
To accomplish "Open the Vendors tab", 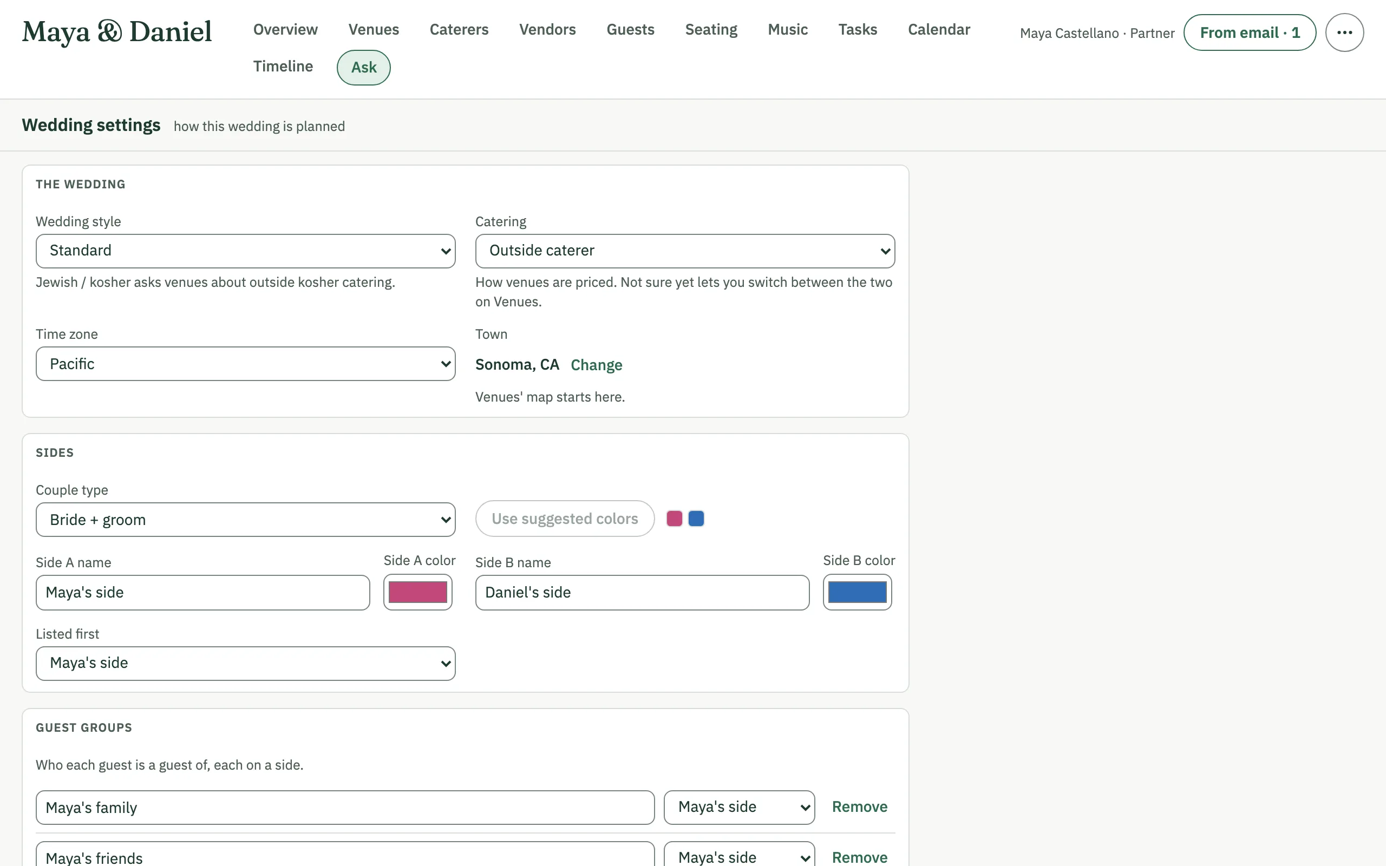I will click(x=547, y=30).
